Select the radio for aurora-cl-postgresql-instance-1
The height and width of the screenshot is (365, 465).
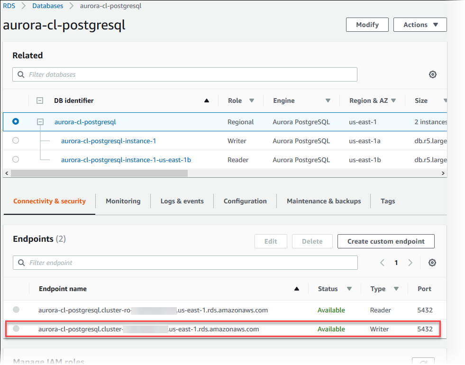pyautogui.click(x=16, y=140)
